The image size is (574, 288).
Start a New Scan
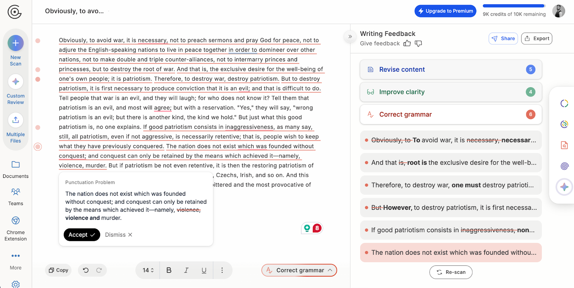[x=15, y=51]
